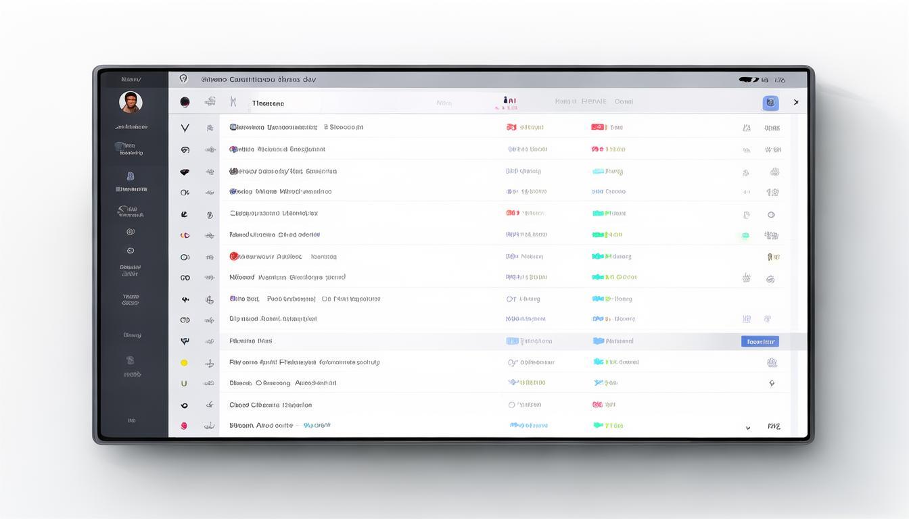This screenshot has height=519, width=909.
Task: Select the first bold tab in the header row
Action: [268, 103]
